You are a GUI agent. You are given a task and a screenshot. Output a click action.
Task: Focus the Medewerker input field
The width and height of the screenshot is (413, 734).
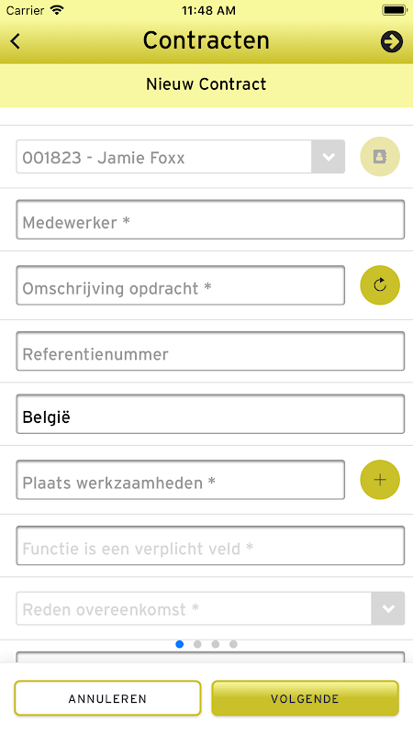210,219
